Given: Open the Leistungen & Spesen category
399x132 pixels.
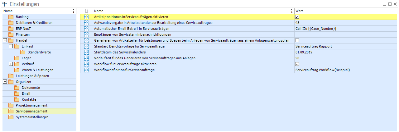Looking at the screenshot, I should pos(32,76).
